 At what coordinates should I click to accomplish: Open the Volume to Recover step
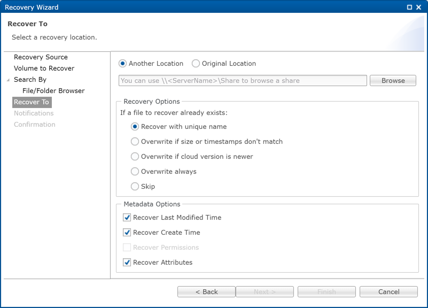coord(44,68)
